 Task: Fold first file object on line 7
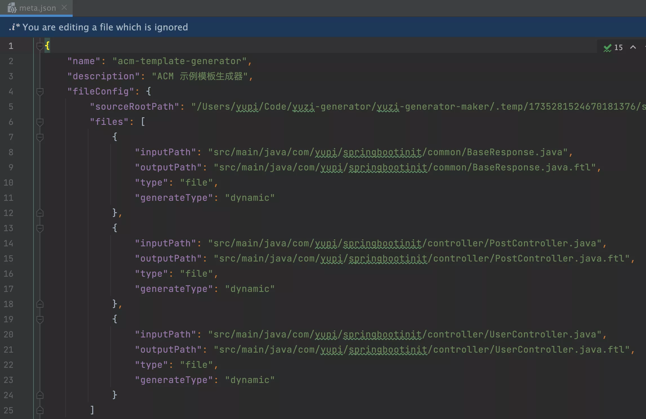[40, 137]
